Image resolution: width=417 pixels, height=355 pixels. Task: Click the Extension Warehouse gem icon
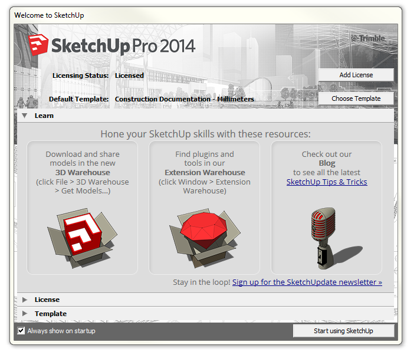[205, 238]
